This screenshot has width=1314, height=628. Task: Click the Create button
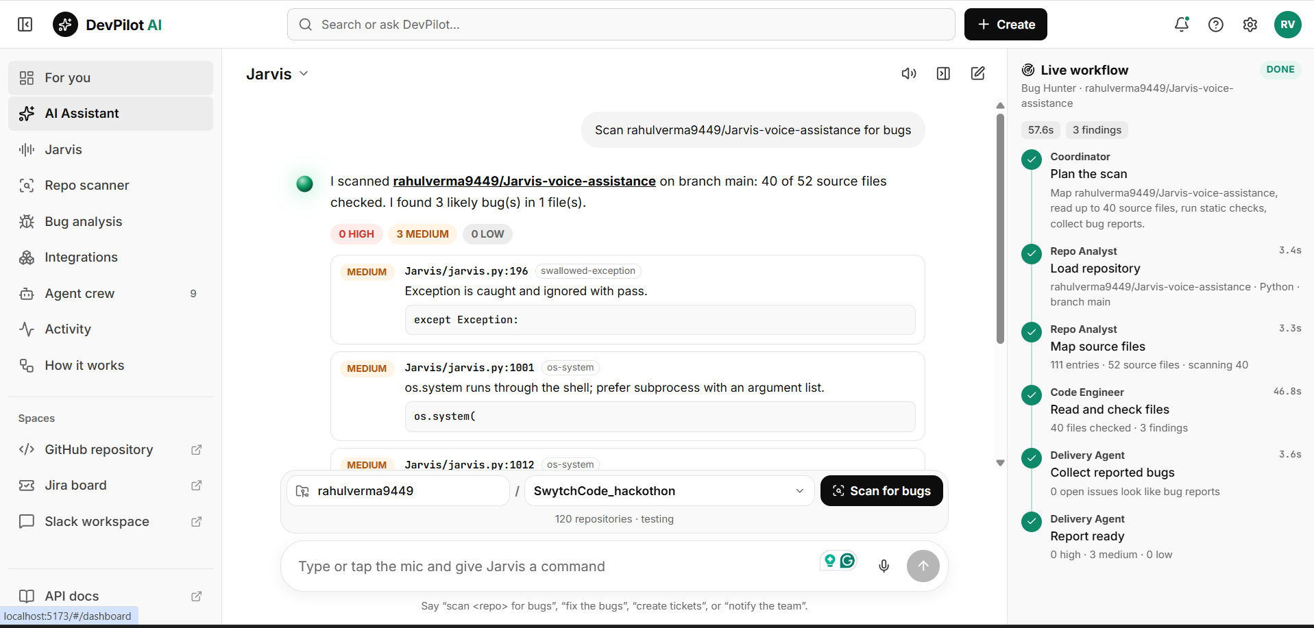[x=1006, y=25]
